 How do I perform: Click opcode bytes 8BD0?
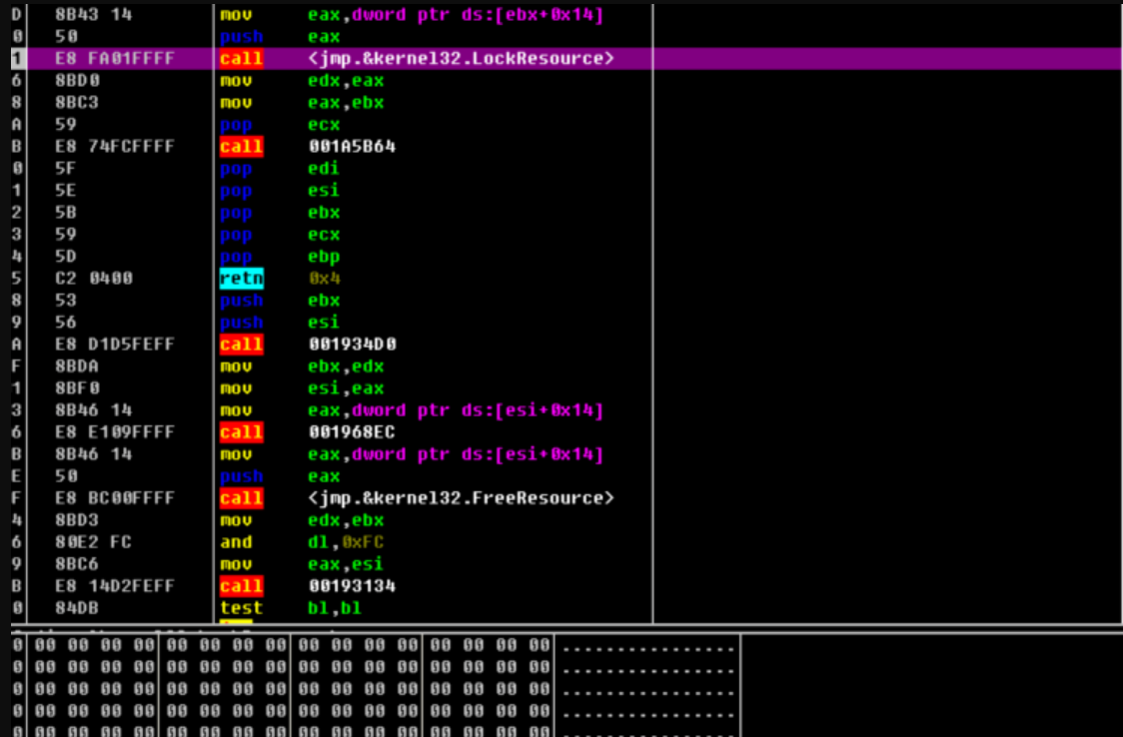pyautogui.click(x=77, y=81)
